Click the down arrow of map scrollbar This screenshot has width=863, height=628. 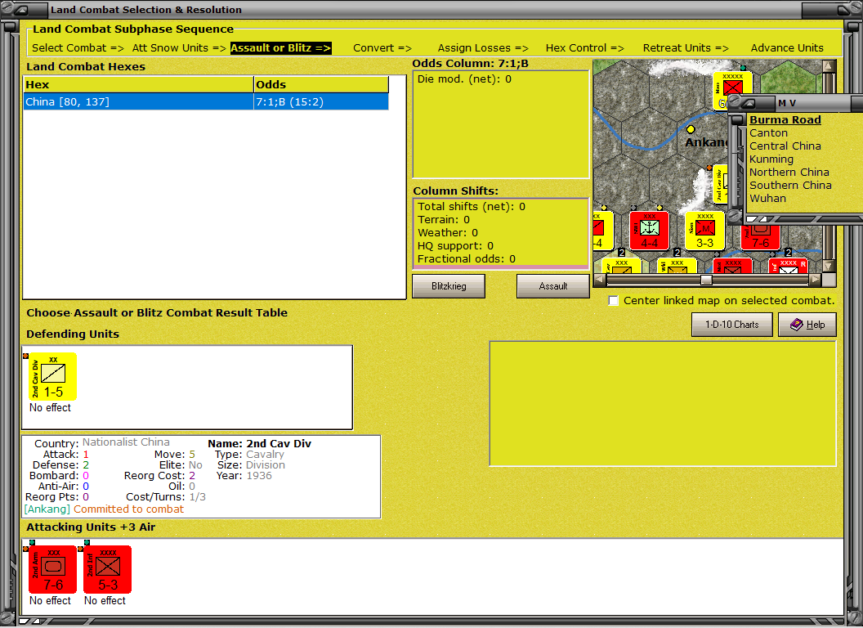(829, 266)
